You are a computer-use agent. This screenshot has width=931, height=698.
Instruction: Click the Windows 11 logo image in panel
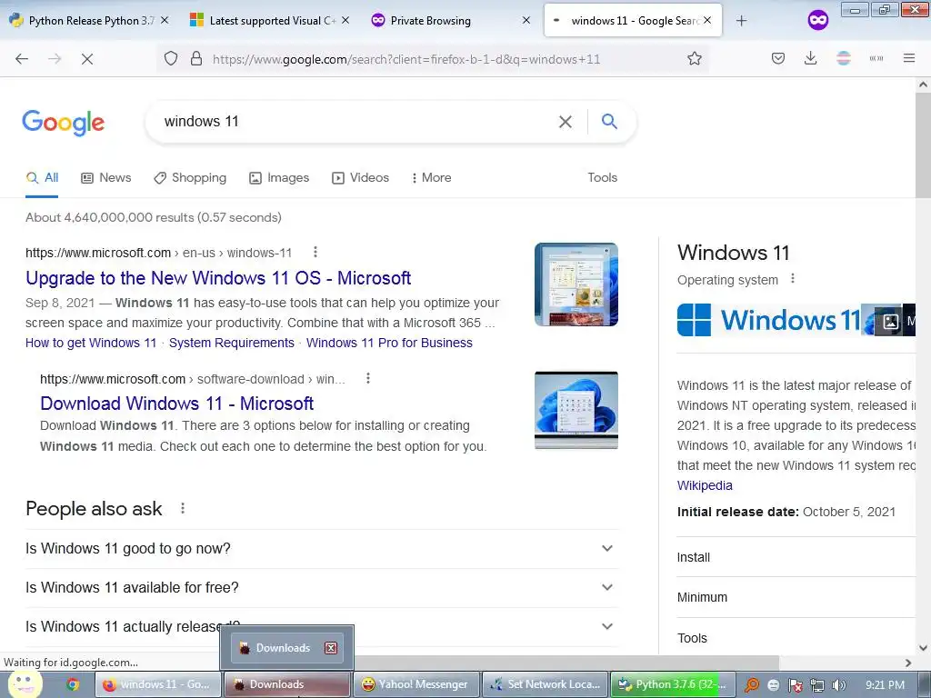(x=768, y=320)
